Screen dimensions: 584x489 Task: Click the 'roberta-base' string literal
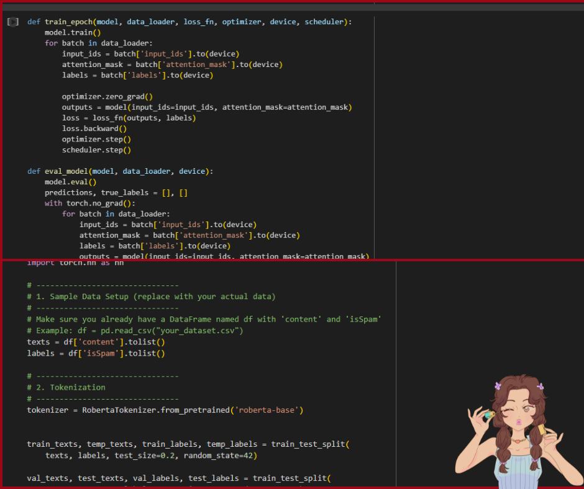click(267, 410)
